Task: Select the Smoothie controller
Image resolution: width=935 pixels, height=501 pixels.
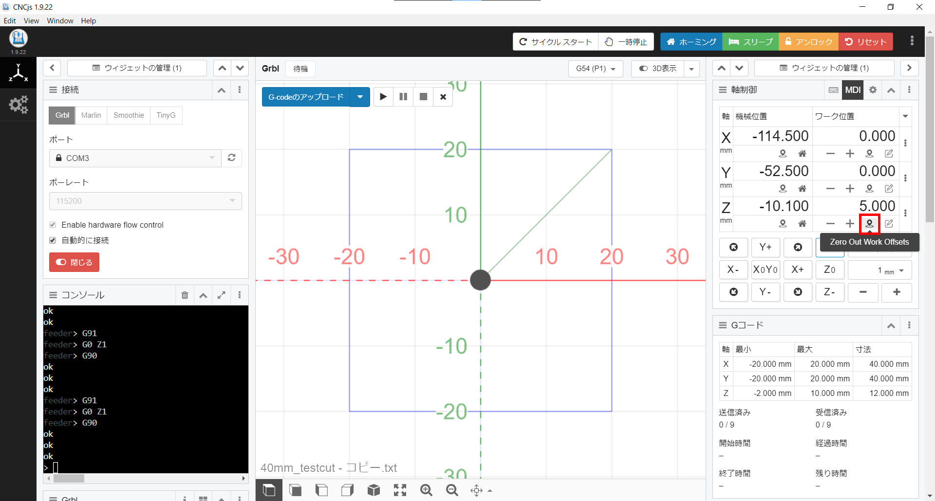Action: pos(129,115)
